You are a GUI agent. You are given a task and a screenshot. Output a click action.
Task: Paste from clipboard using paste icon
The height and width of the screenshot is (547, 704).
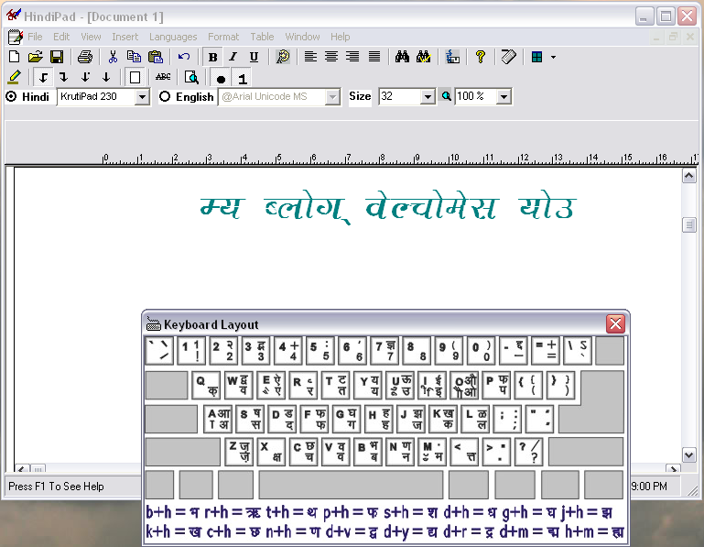156,57
